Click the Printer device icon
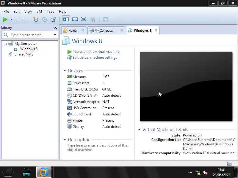 pyautogui.click(x=70, y=120)
